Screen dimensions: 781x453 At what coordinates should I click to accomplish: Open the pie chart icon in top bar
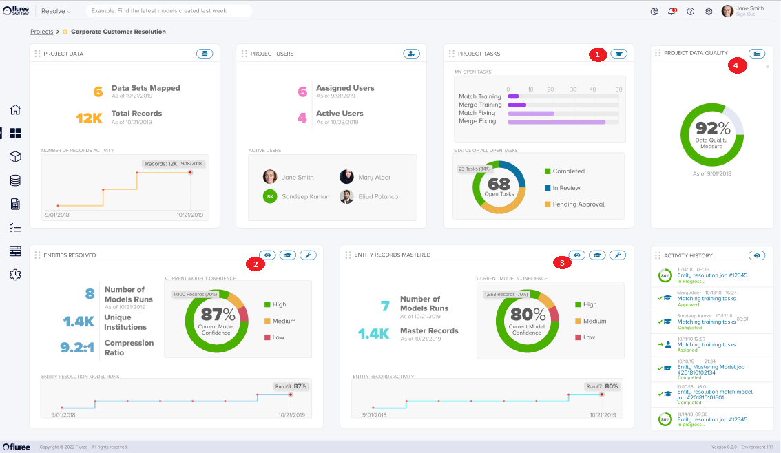click(x=654, y=11)
